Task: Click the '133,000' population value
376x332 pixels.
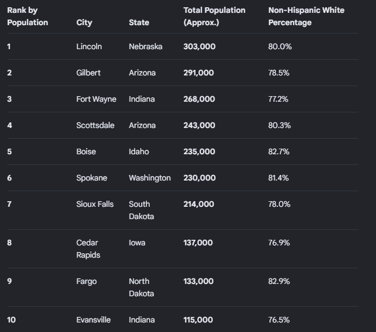Action: [198, 281]
